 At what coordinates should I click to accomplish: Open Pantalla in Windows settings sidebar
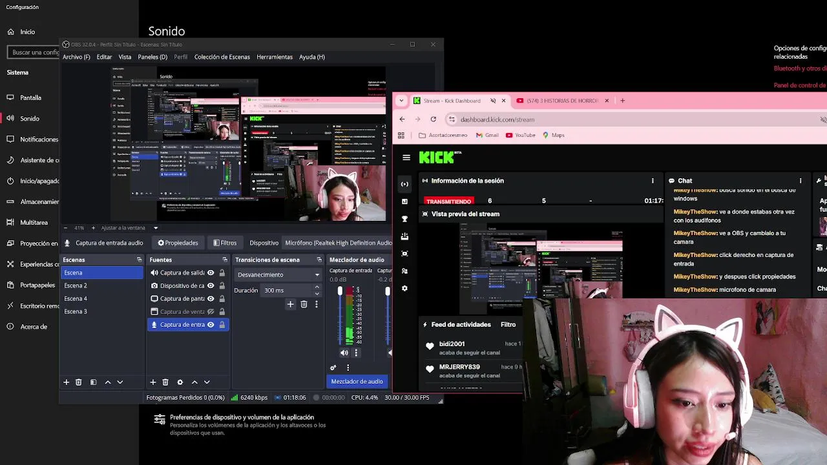(30, 98)
